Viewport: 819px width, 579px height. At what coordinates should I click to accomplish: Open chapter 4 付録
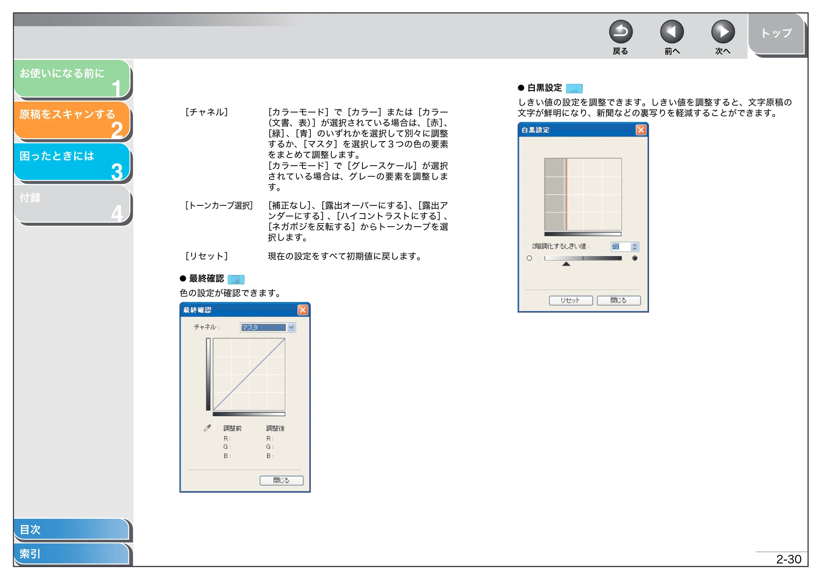[x=72, y=204]
